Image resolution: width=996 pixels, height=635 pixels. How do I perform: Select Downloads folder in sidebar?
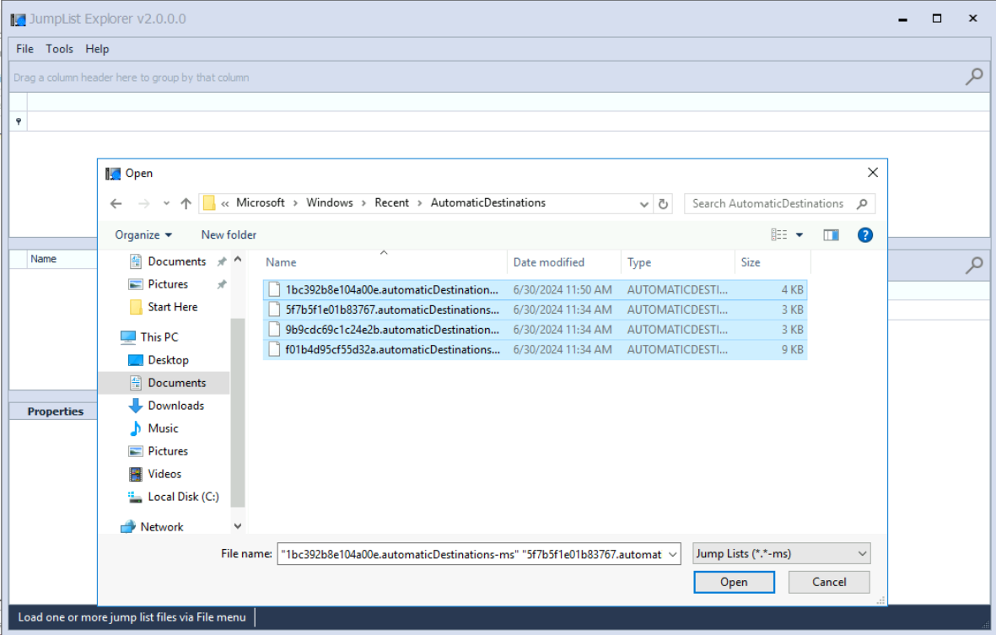point(175,406)
